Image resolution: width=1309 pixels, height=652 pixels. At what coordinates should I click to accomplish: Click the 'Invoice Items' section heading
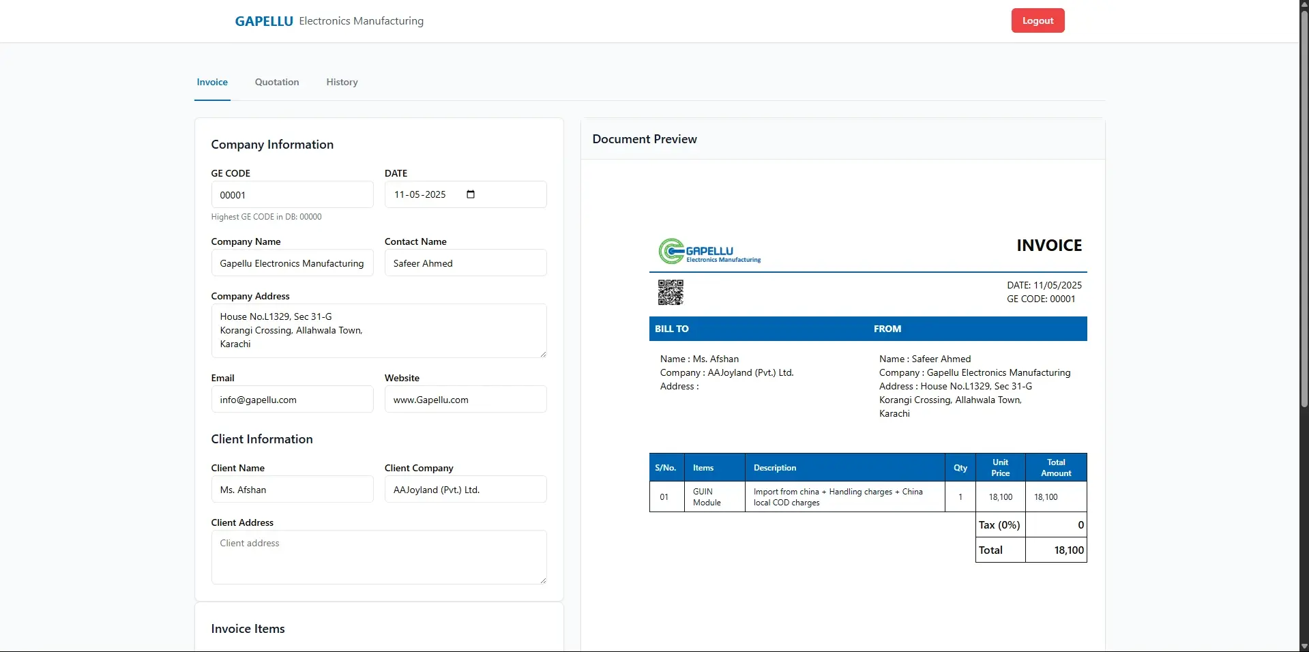tap(248, 629)
